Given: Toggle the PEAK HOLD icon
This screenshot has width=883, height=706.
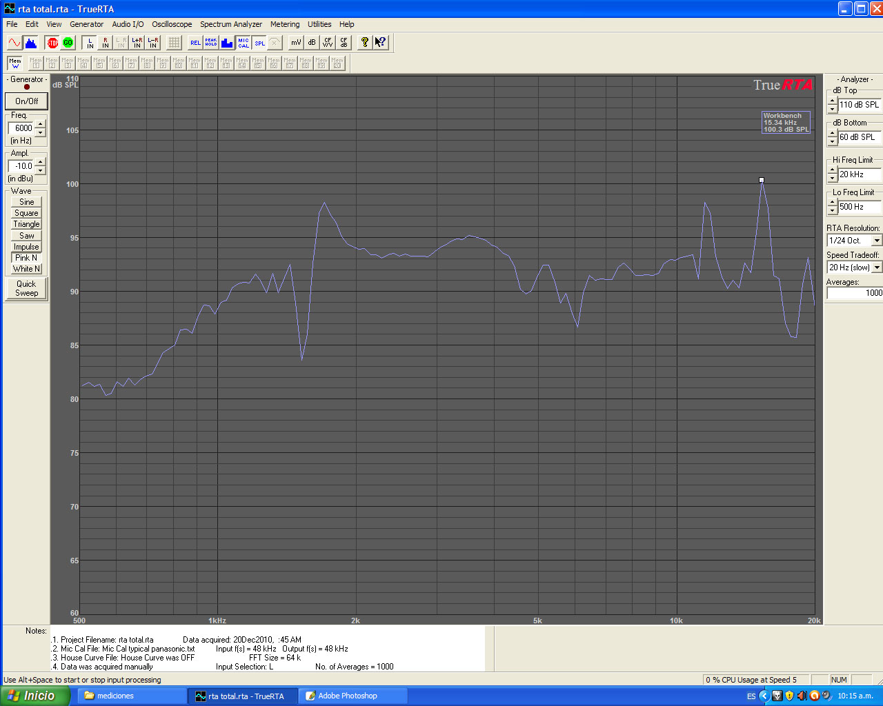Looking at the screenshot, I should (x=211, y=43).
